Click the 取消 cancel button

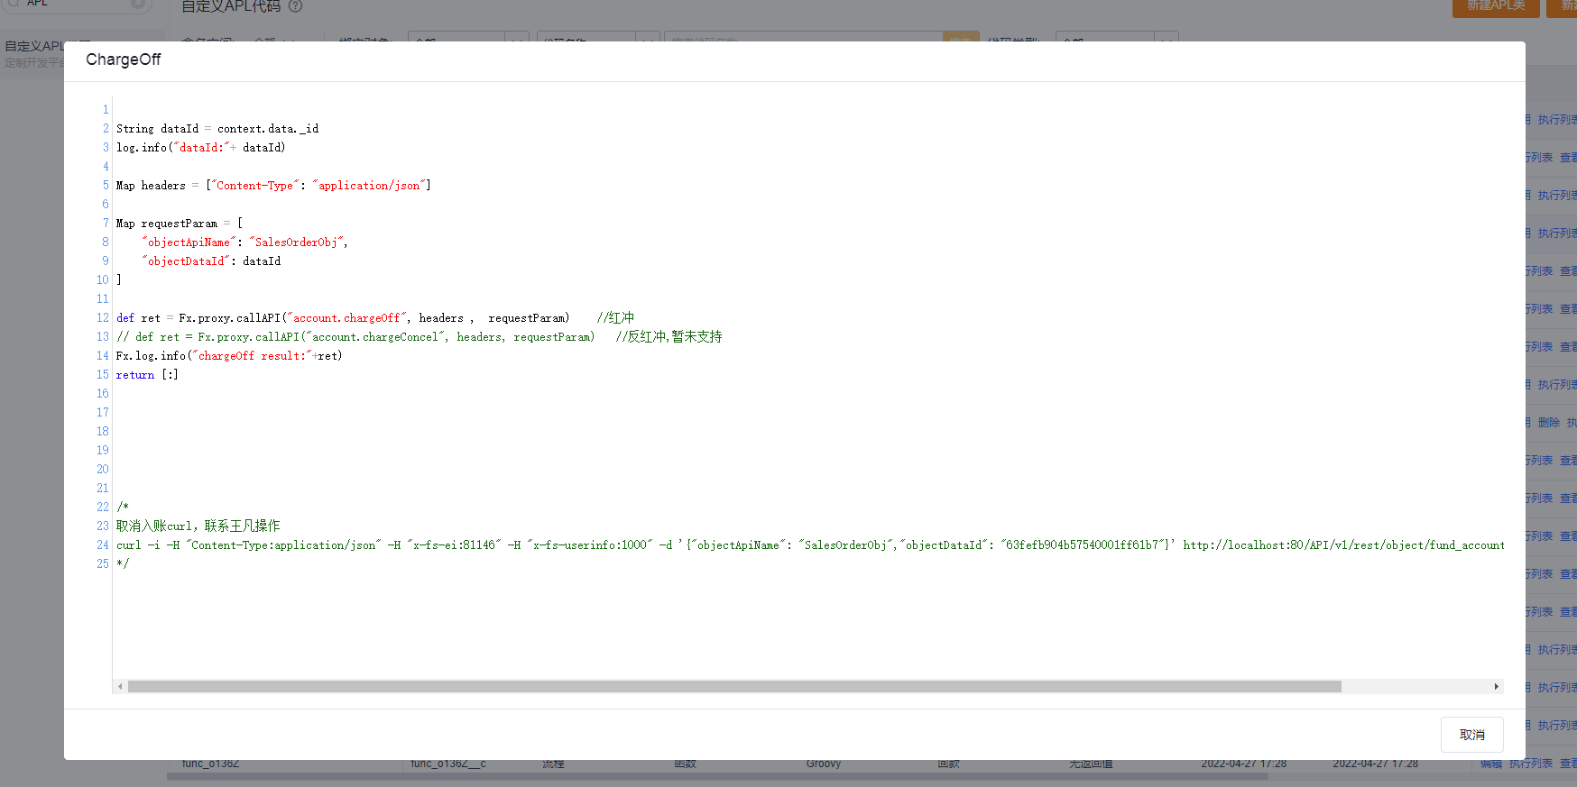coord(1471,735)
